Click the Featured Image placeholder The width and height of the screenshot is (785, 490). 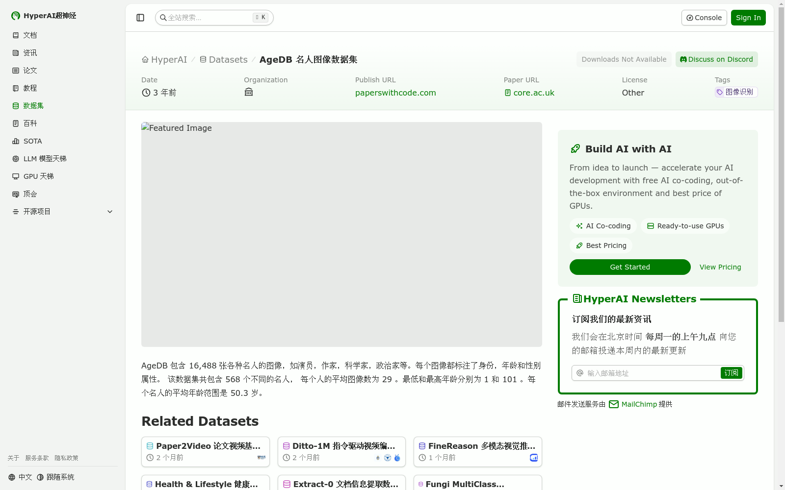point(341,234)
